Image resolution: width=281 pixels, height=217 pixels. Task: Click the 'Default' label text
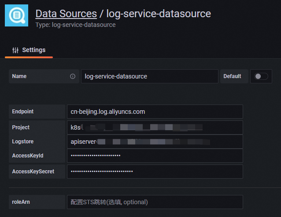(232, 76)
